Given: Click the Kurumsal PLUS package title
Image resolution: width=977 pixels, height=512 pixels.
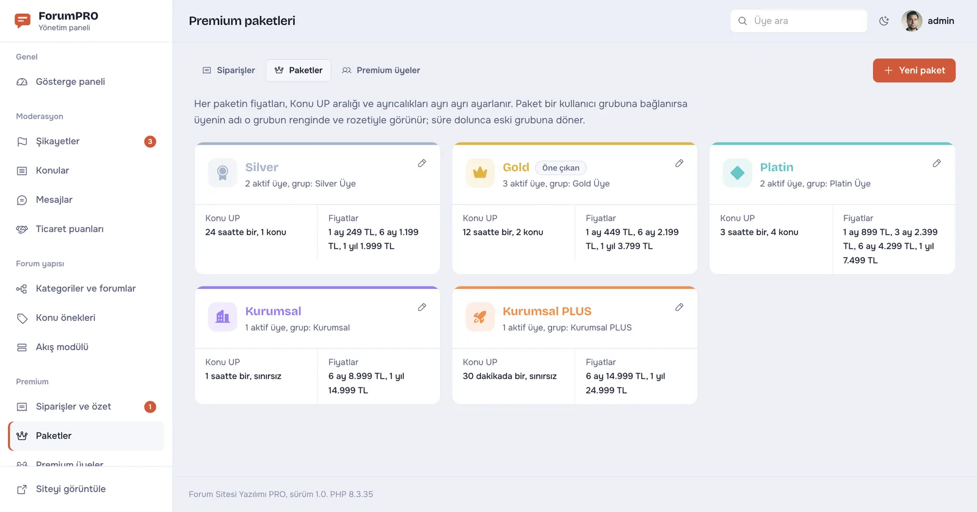Looking at the screenshot, I should pyautogui.click(x=547, y=312).
